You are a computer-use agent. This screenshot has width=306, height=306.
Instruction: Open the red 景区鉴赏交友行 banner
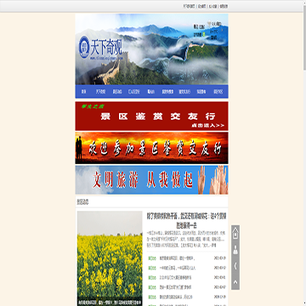pyautogui.click(x=151, y=116)
